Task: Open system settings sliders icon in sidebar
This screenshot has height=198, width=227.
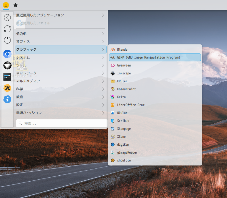Action: [x=7, y=77]
